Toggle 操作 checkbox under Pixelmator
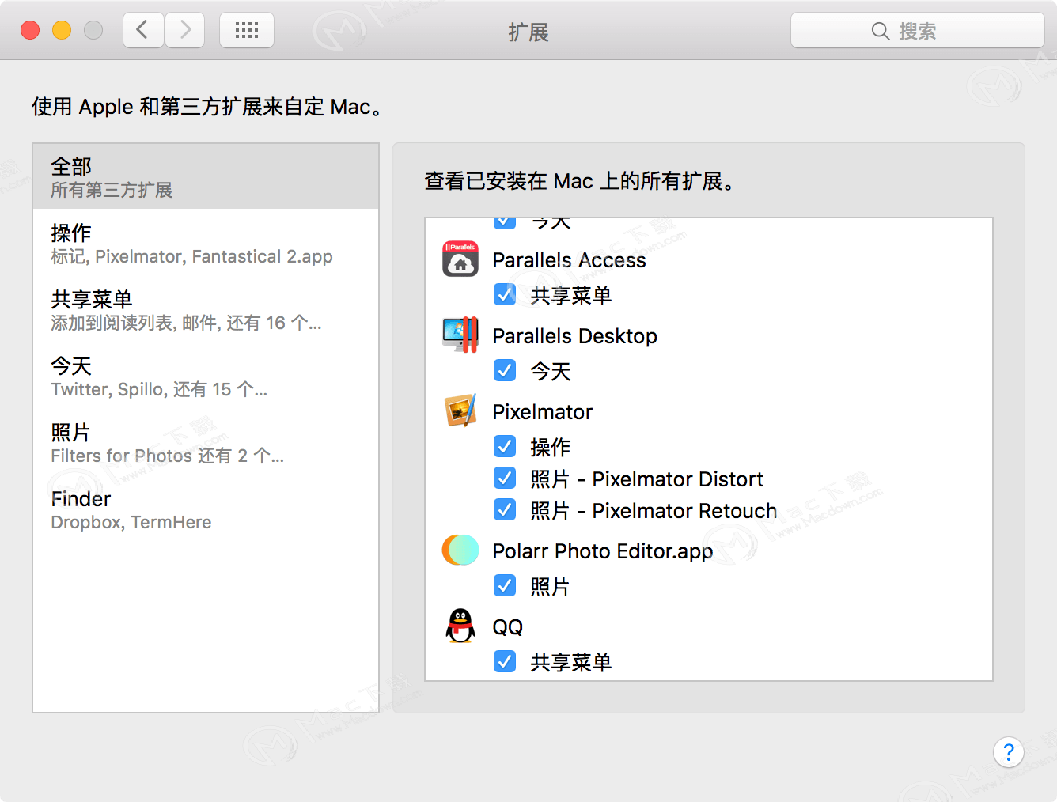Viewport: 1057px width, 802px height. (x=505, y=446)
